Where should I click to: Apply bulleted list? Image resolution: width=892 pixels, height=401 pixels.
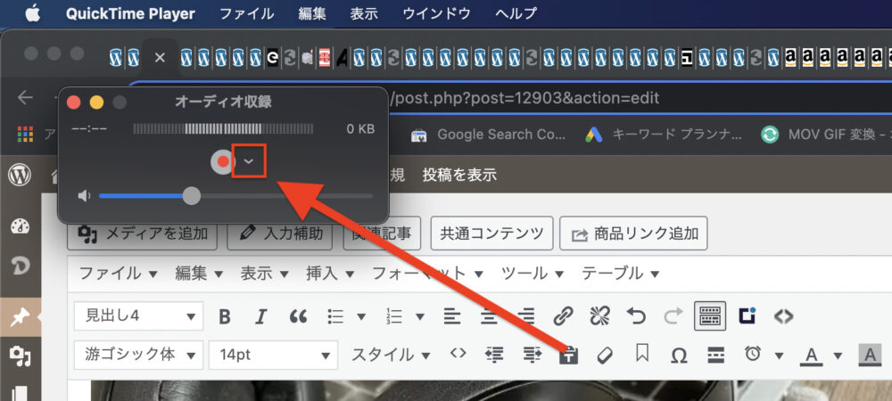click(x=337, y=315)
